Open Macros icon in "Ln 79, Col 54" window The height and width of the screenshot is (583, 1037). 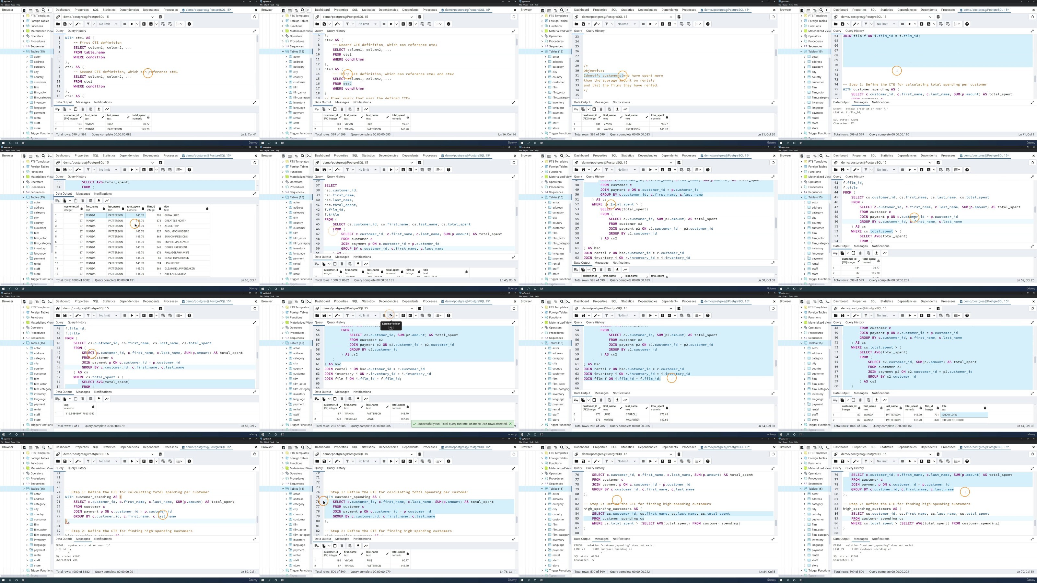957,461
